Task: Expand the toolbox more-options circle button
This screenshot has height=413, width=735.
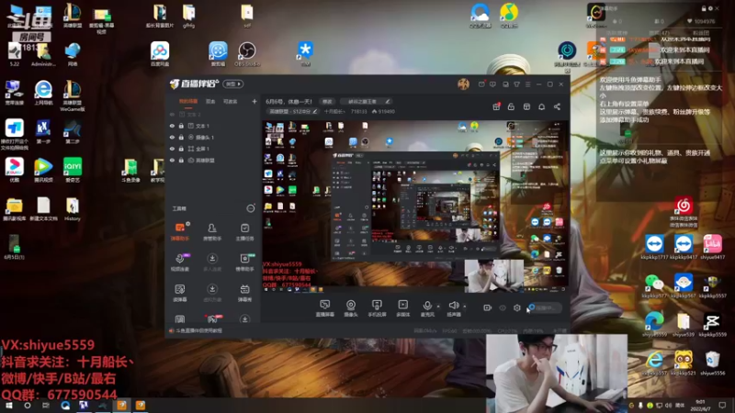Action: 251,208
